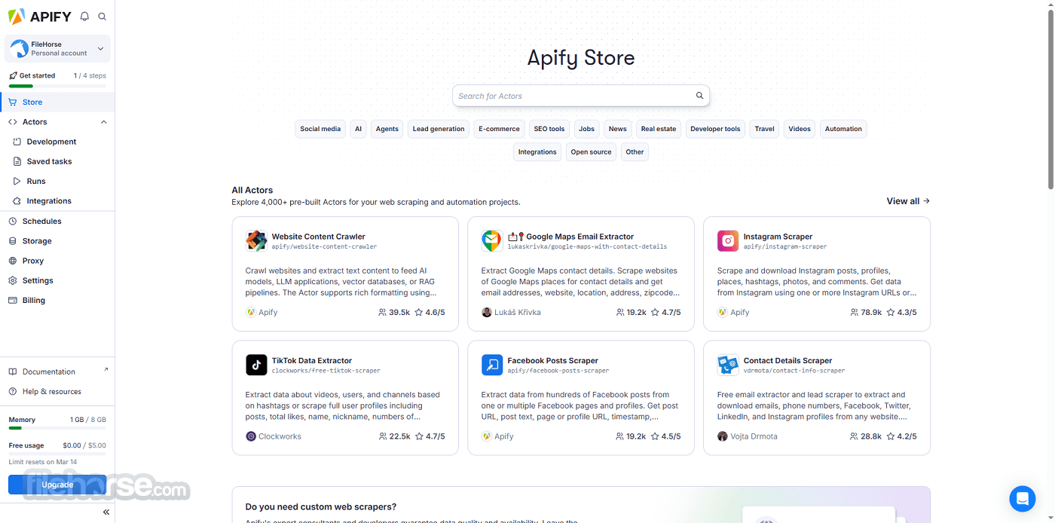Viewport: 1055px width, 523px height.
Task: Click the Memory usage bar
Action: point(57,428)
